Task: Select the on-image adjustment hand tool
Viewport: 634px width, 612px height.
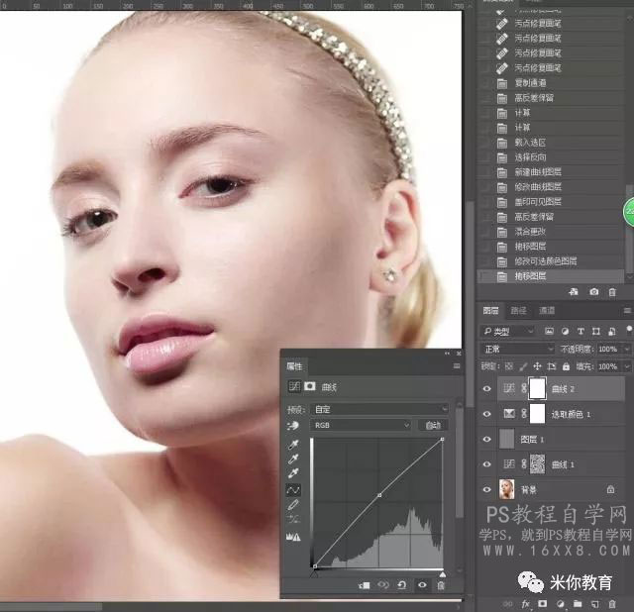Action: tap(293, 426)
